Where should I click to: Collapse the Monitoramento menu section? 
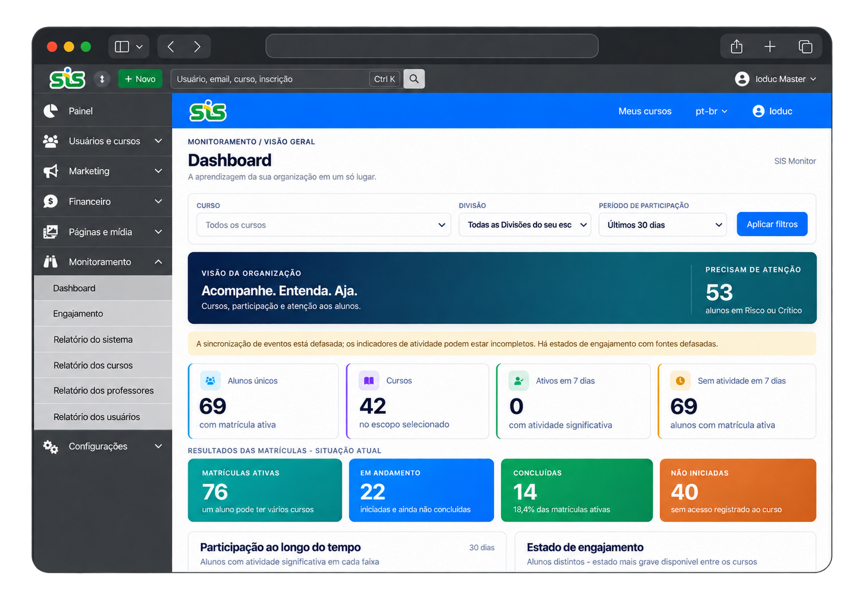(x=103, y=262)
